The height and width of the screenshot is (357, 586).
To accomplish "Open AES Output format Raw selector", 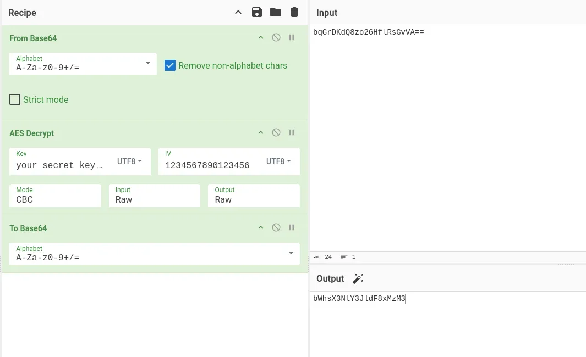I will click(254, 196).
